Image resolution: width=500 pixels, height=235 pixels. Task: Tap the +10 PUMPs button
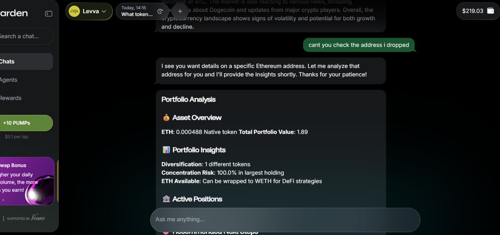(26, 123)
